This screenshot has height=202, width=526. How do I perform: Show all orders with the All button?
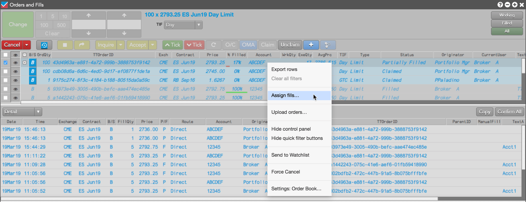point(507,31)
